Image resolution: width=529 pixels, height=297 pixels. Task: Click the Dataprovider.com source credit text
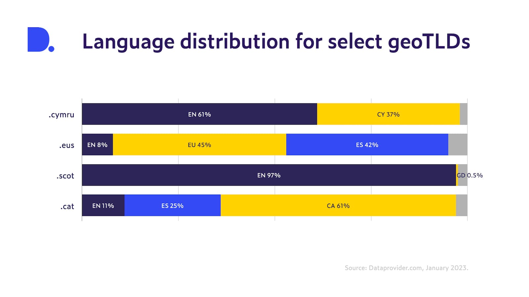click(x=406, y=268)
